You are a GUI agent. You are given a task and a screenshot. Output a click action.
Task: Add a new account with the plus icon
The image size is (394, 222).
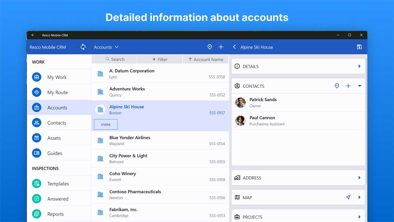click(x=221, y=47)
